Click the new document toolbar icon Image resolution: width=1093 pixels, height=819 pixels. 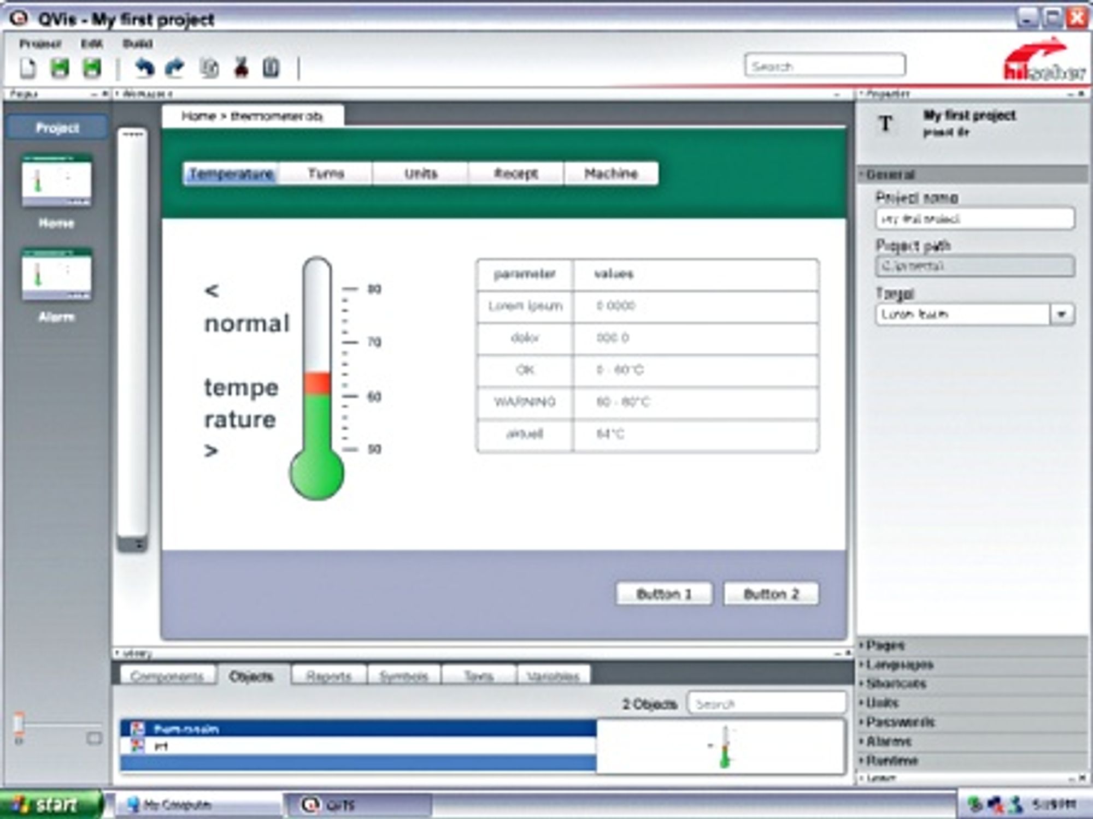(x=28, y=68)
